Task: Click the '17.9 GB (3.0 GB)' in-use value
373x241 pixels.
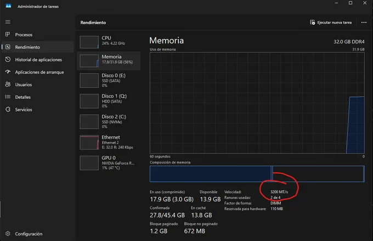Action: click(x=172, y=199)
